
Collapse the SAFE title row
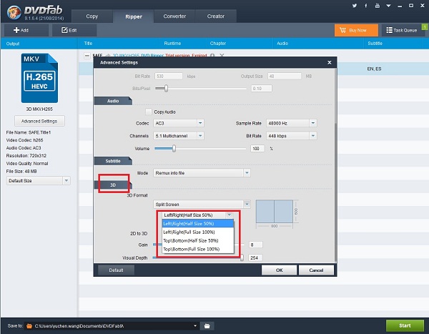[x=87, y=56]
